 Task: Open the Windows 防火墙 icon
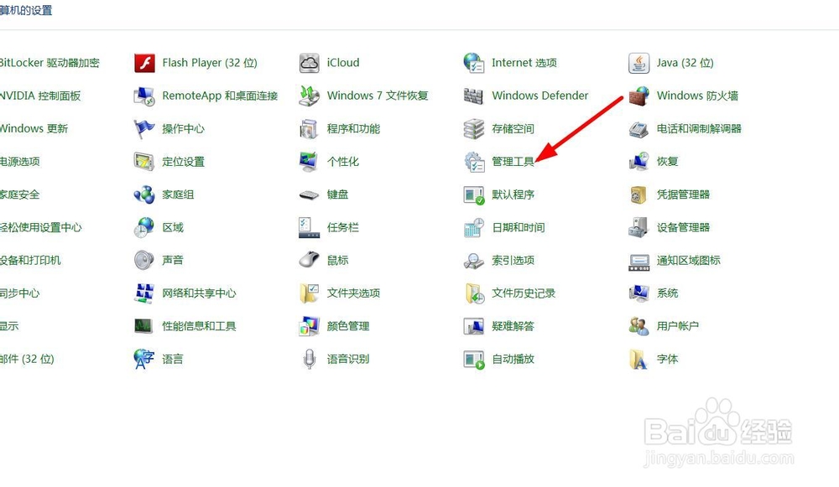638,96
